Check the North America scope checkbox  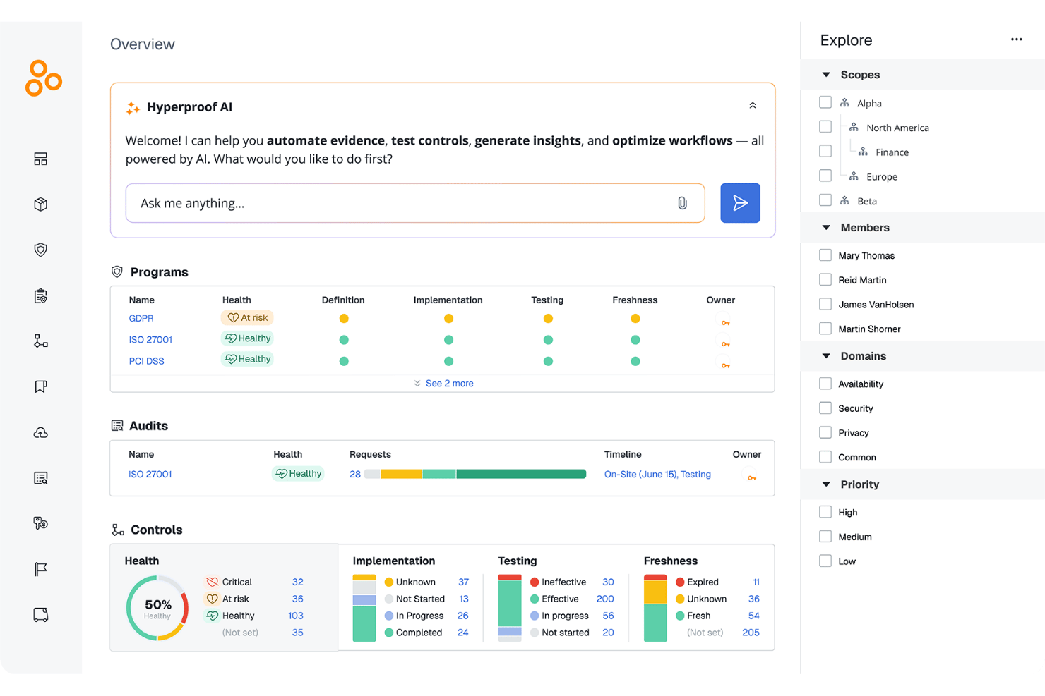[x=825, y=127]
